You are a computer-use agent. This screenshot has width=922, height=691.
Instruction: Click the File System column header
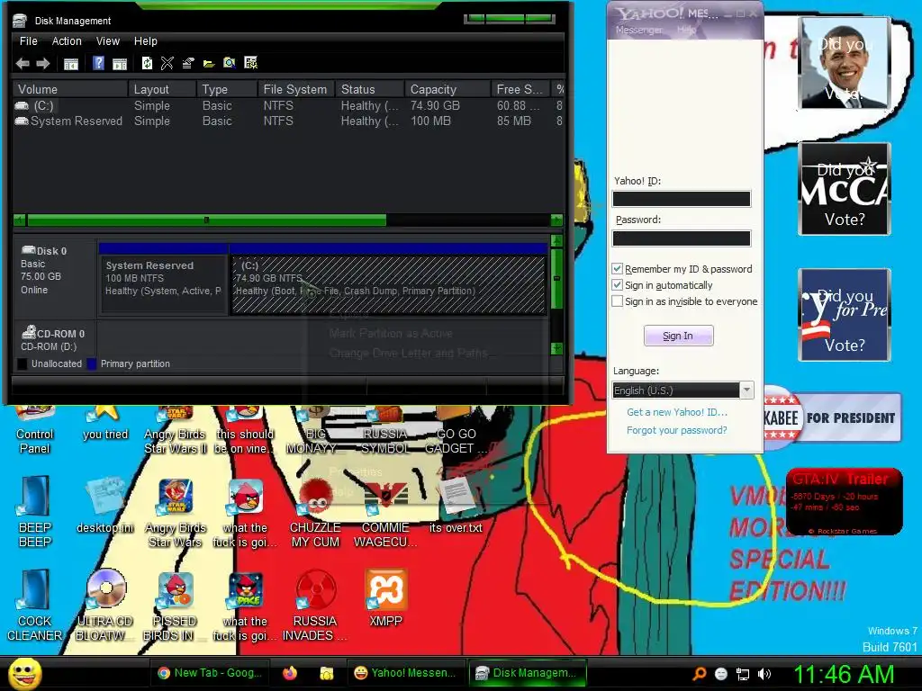pyautogui.click(x=295, y=89)
